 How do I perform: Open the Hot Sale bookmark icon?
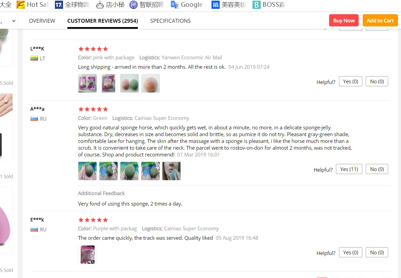(x=20, y=5)
